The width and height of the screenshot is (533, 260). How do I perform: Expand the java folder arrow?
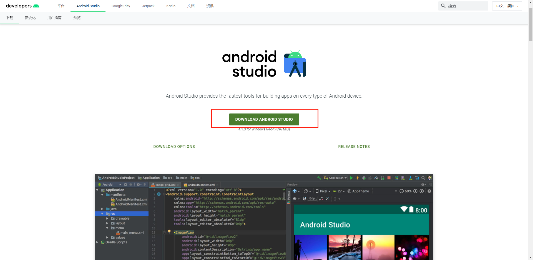tap(102, 209)
